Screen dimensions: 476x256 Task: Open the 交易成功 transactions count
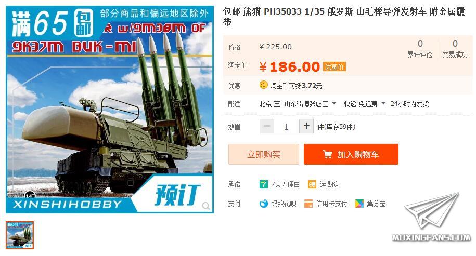455,49
